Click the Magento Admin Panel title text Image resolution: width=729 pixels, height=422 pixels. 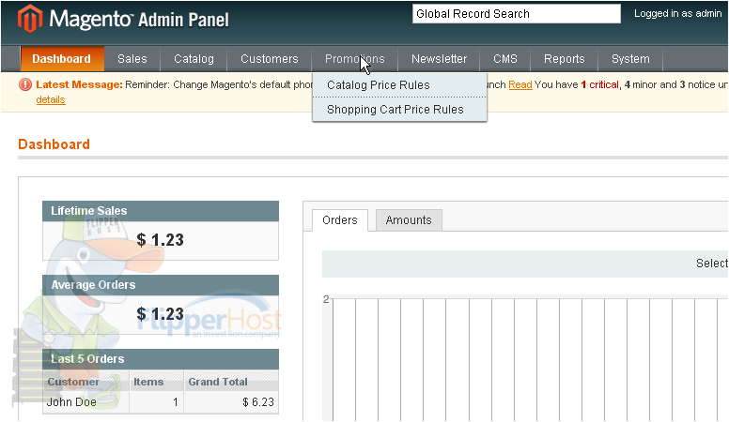pos(139,20)
